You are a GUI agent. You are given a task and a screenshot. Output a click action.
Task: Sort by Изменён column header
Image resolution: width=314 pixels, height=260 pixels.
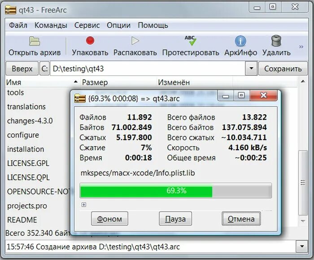pyautogui.click(x=194, y=82)
